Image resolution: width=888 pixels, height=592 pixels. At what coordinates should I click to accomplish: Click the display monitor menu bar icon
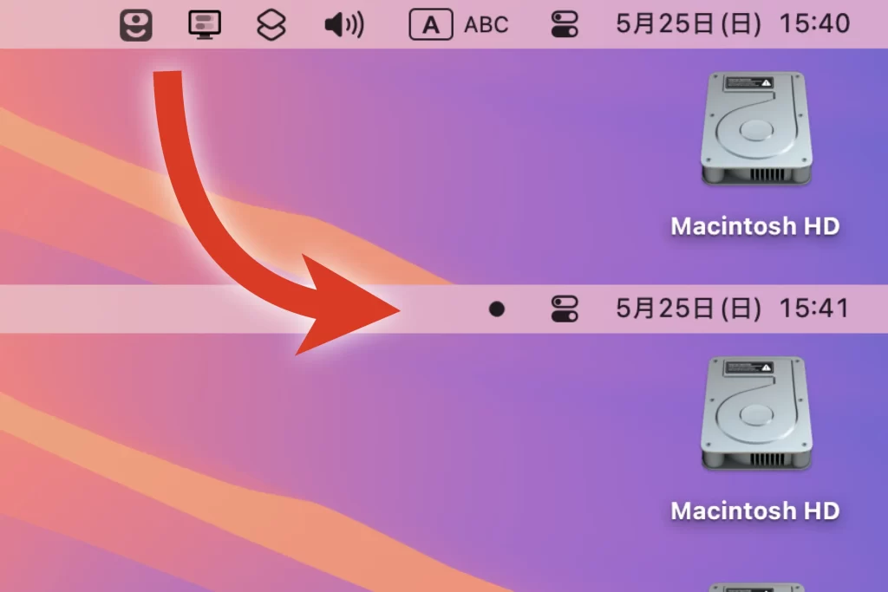point(205,25)
